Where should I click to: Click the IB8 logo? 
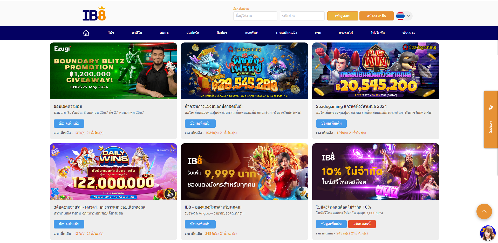(94, 13)
